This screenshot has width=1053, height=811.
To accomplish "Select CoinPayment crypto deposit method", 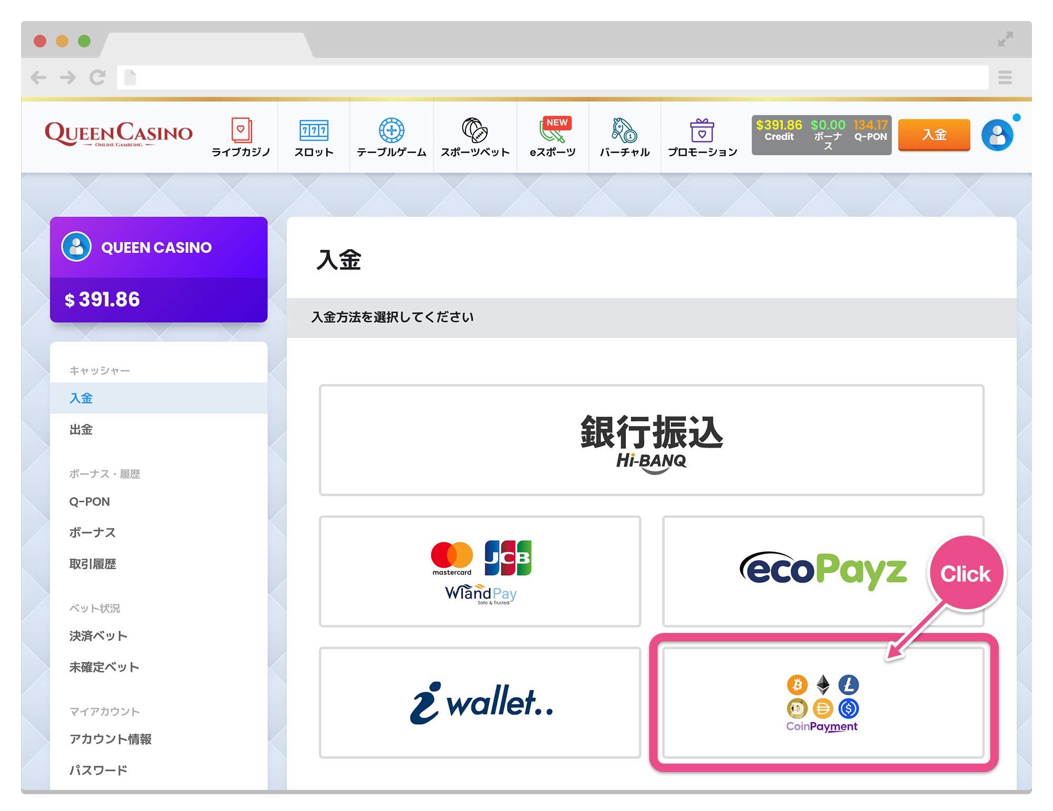I will tap(823, 703).
